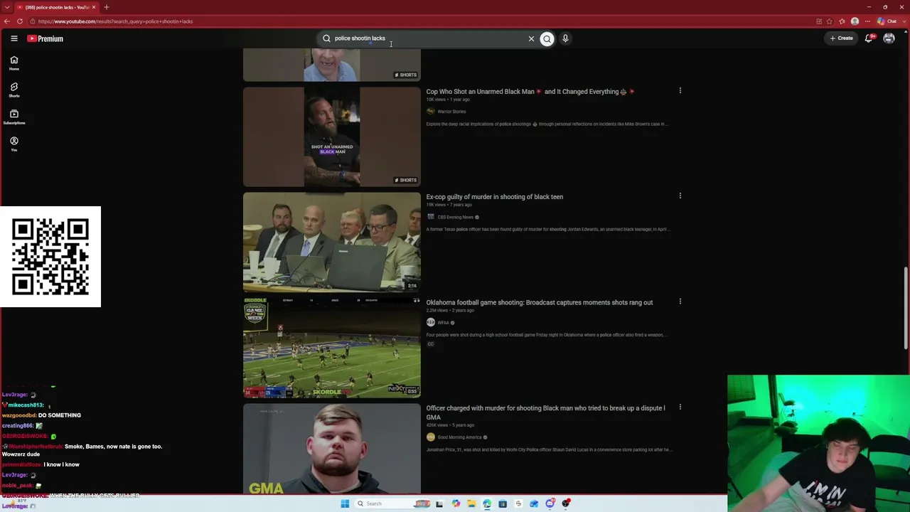
Task: Open Discord from the taskbar
Action: coord(550,503)
